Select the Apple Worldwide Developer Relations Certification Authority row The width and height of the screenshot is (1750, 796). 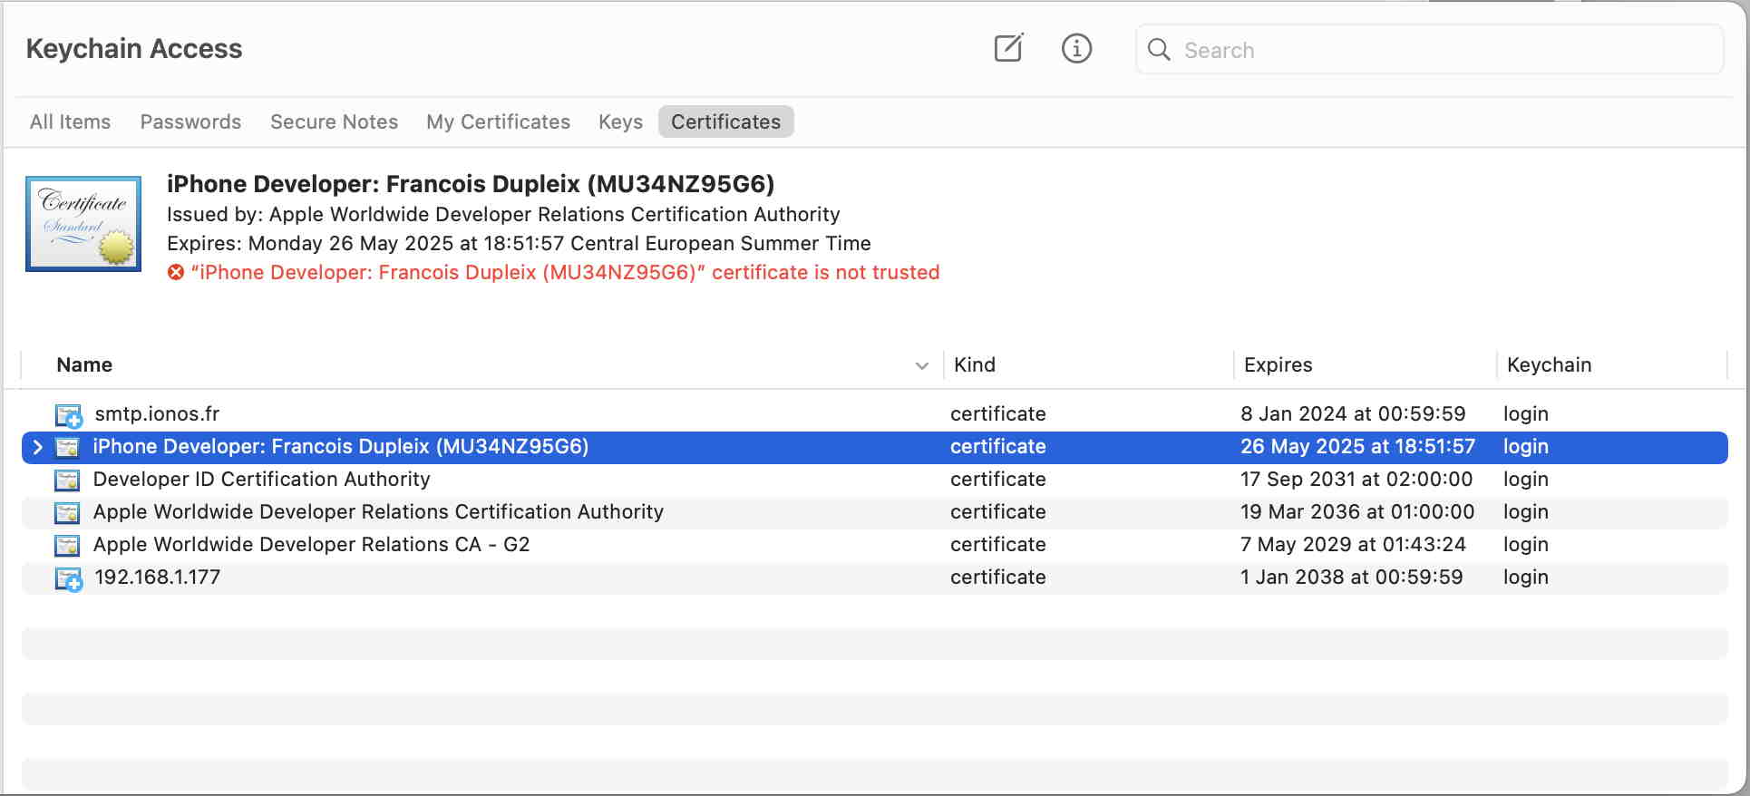(378, 512)
